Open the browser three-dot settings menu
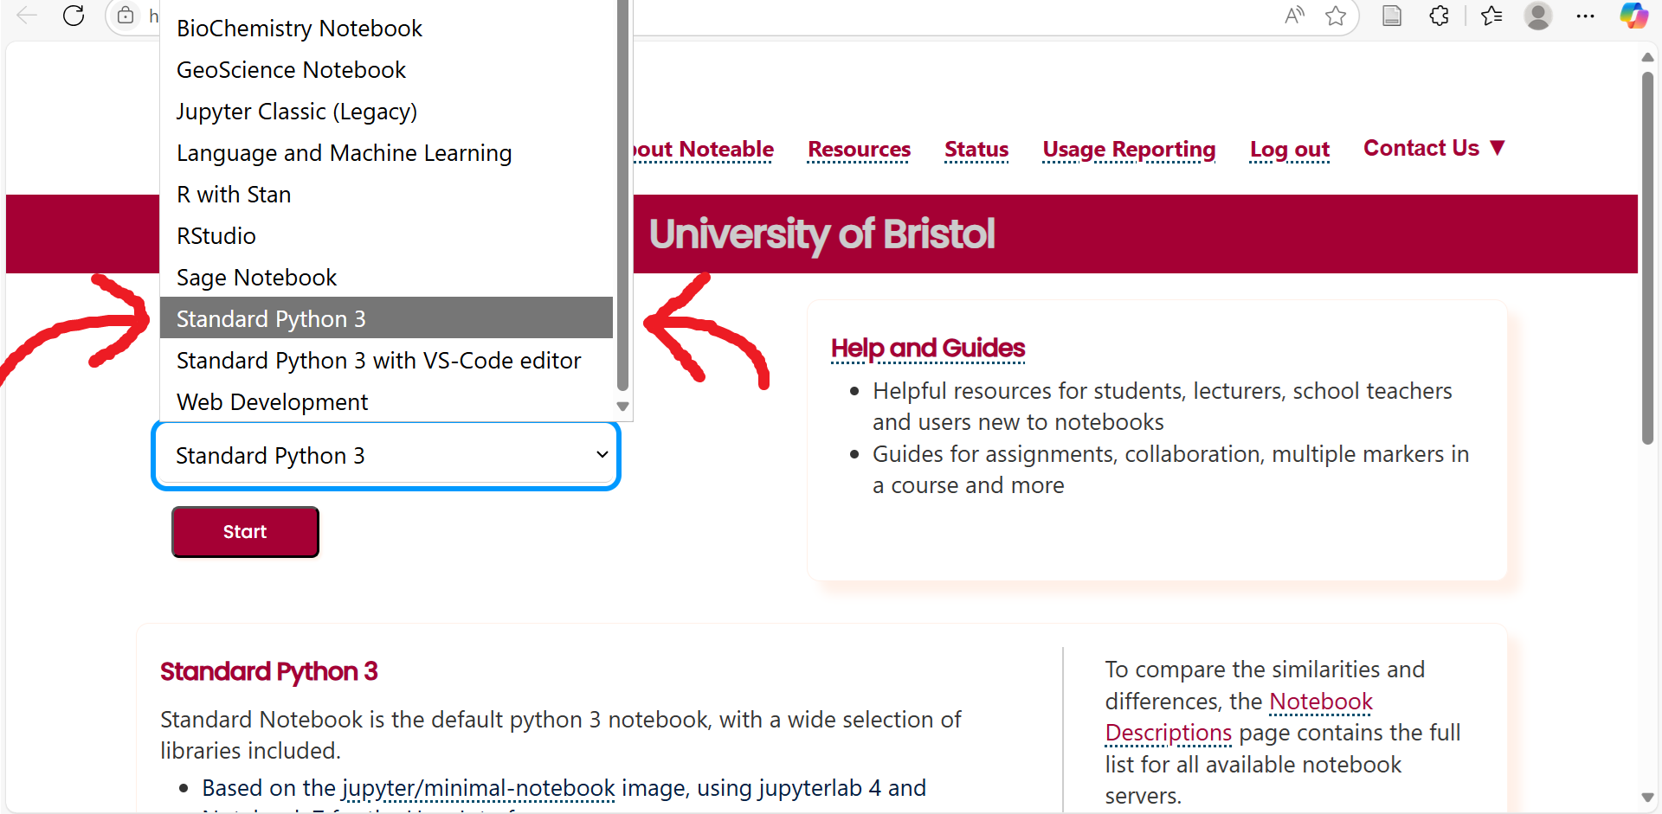Screen dimensions: 1662x814 click(1585, 16)
